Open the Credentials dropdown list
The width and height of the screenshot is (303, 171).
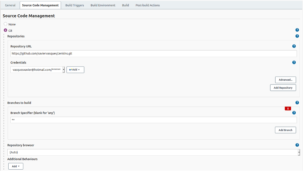click(x=37, y=69)
